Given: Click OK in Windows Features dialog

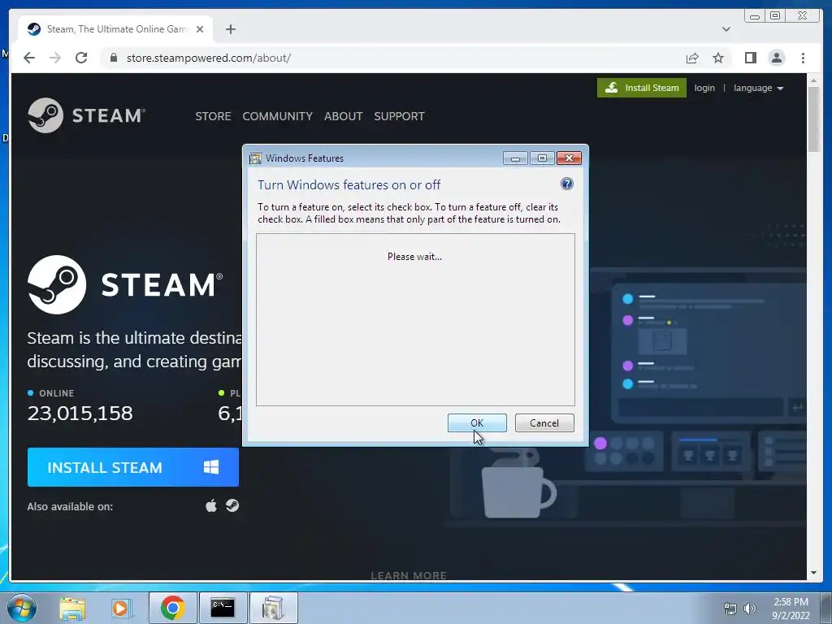Looking at the screenshot, I should click(477, 422).
